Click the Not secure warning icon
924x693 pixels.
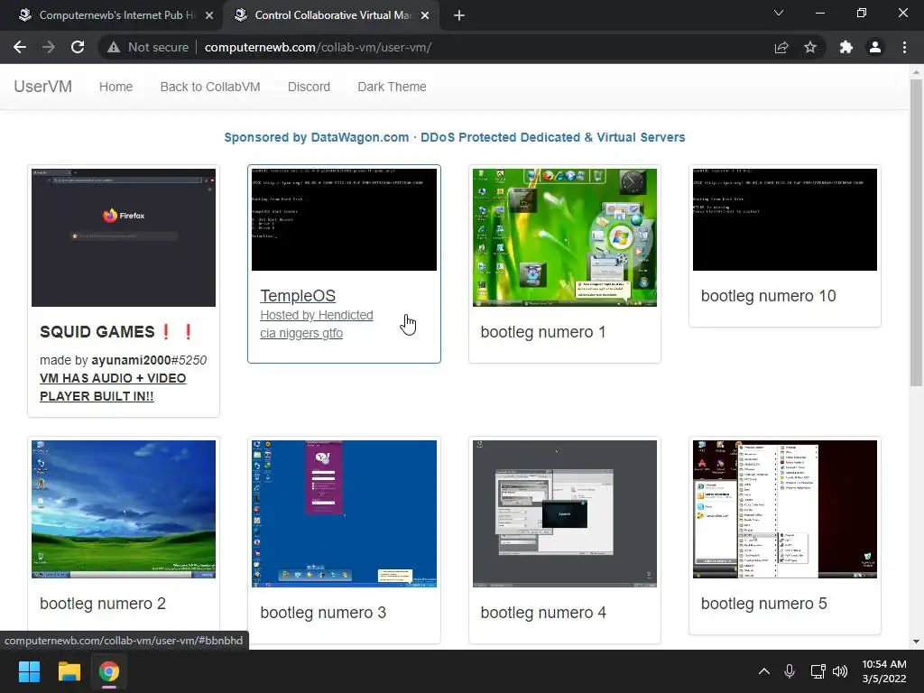click(114, 47)
